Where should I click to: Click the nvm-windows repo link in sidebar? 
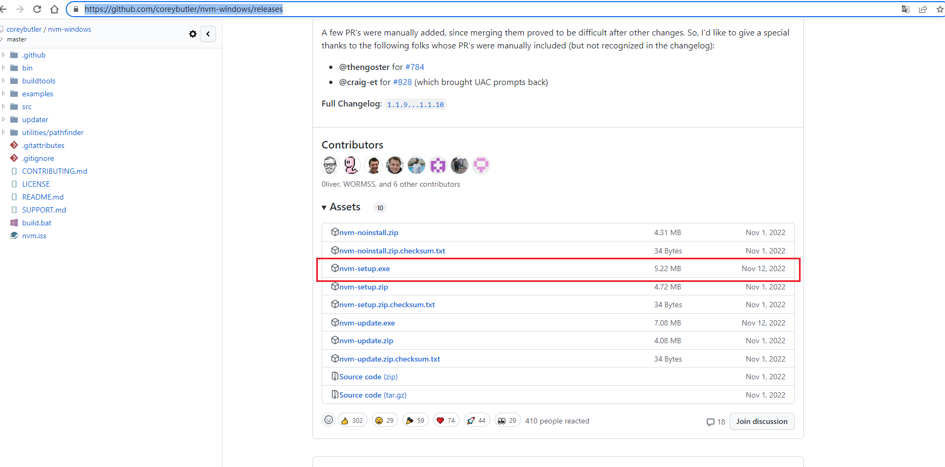pos(70,29)
